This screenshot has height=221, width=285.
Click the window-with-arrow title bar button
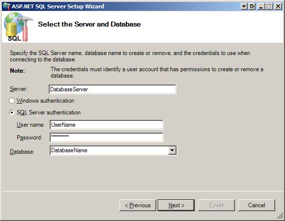(252, 6)
